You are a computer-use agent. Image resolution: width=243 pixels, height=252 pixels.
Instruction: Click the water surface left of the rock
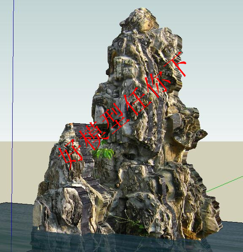pos(16,225)
